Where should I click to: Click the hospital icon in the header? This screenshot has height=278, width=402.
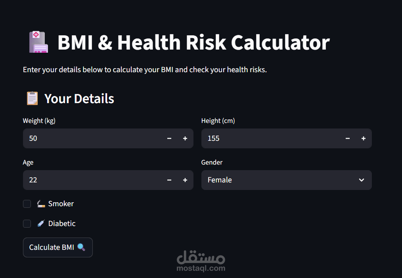point(38,42)
